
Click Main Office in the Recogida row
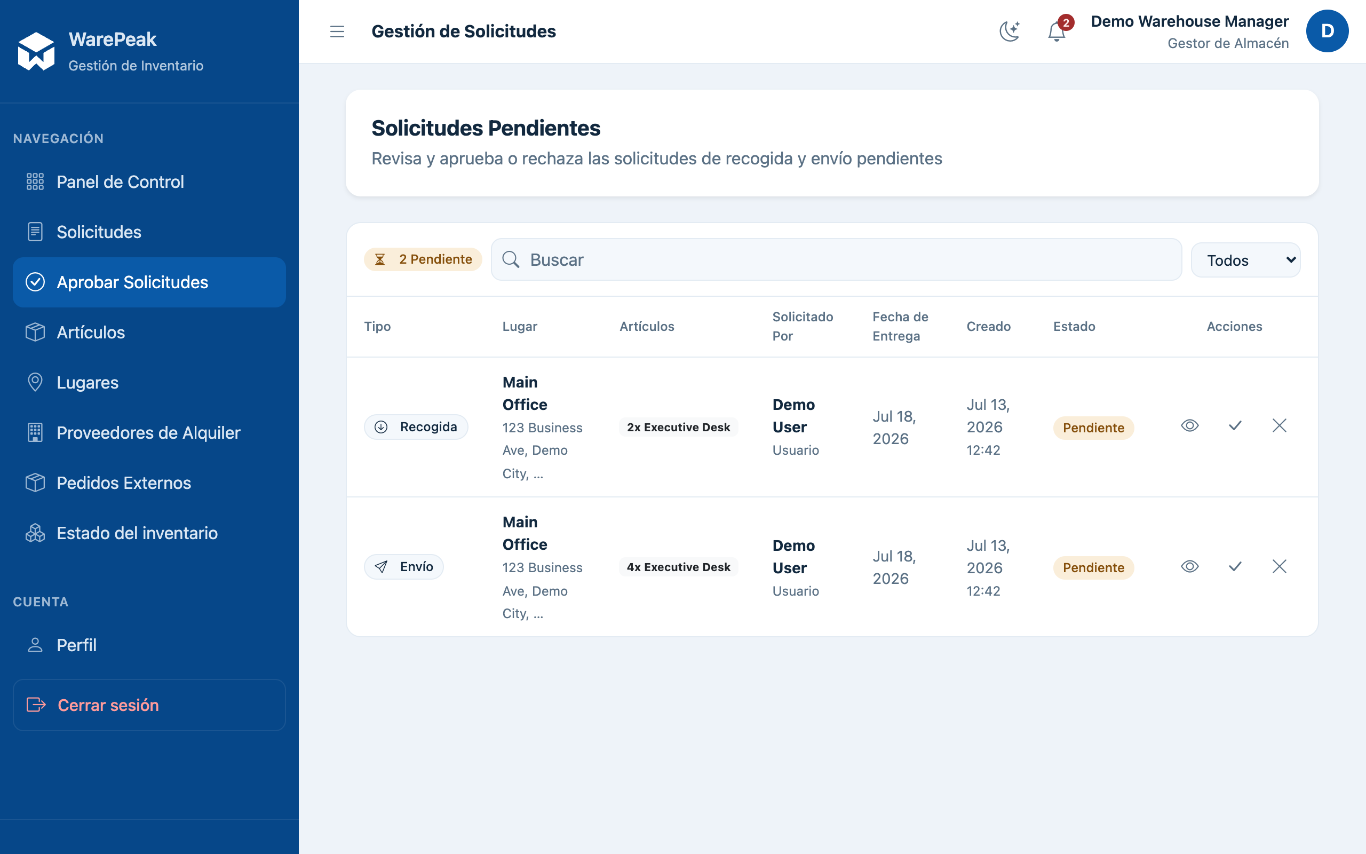525,393
